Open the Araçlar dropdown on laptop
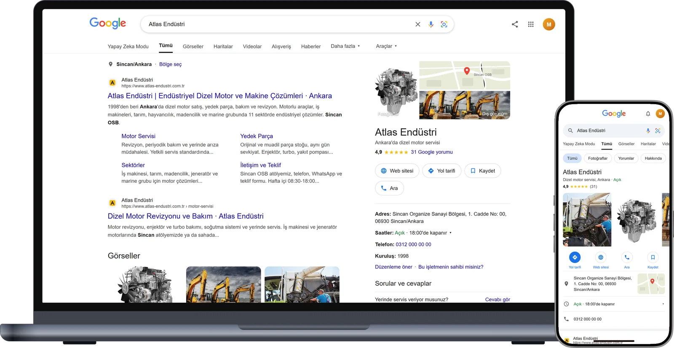The image size is (674, 348). pyautogui.click(x=386, y=46)
